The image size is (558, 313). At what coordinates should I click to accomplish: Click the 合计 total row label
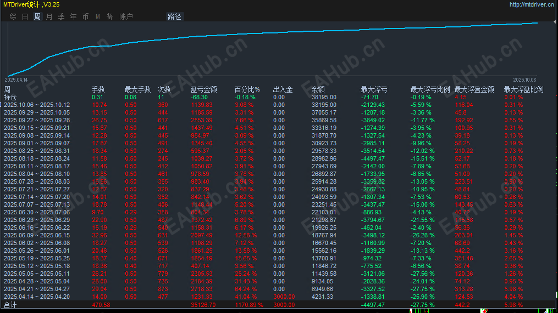click(10, 305)
